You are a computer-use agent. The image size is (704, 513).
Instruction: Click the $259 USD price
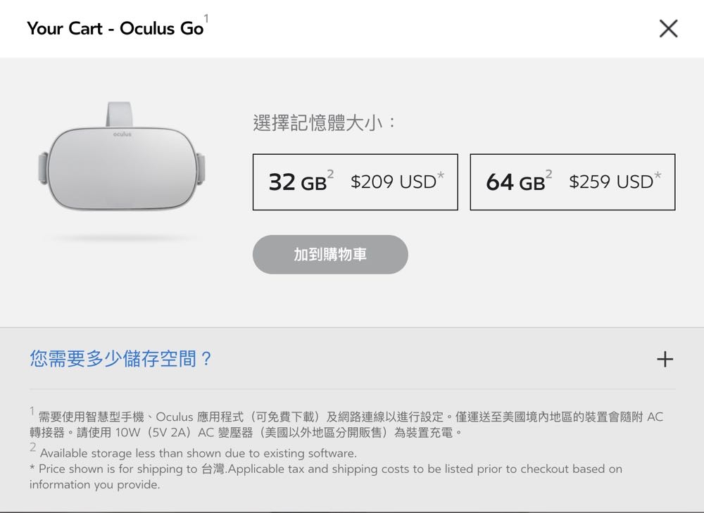click(611, 182)
